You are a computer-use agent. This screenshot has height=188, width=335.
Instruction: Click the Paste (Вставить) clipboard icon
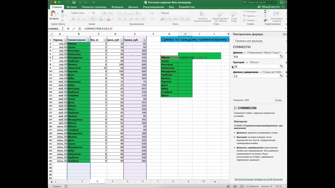pos(54,14)
